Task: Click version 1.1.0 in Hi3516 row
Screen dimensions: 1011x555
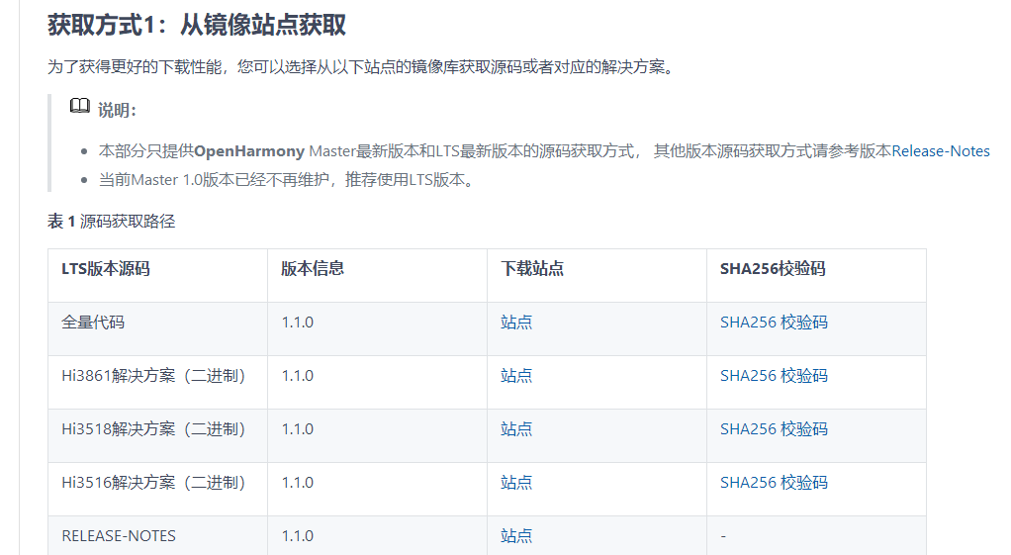Action: (297, 483)
